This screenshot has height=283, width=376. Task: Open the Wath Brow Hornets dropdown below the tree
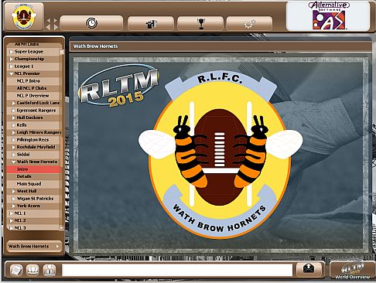(34, 246)
